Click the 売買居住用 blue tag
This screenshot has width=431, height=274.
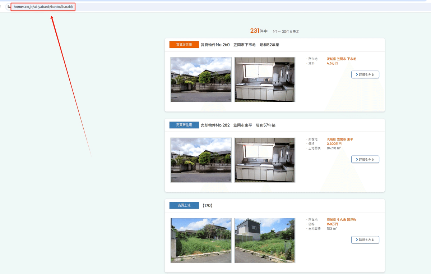pos(184,125)
